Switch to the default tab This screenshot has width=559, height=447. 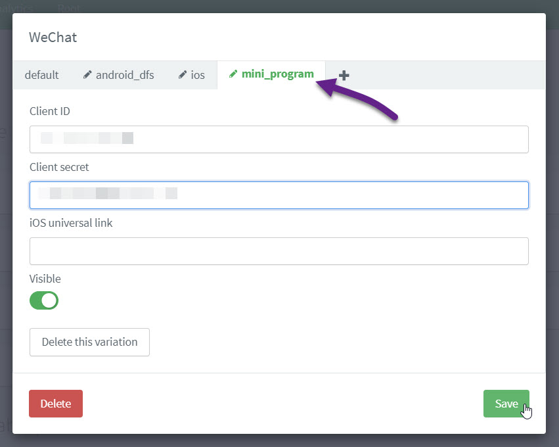coord(41,75)
